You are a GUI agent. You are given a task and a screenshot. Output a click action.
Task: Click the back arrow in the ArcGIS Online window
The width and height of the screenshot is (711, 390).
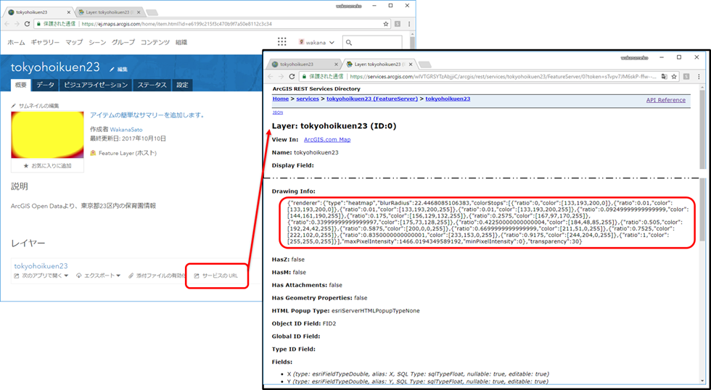click(7, 24)
